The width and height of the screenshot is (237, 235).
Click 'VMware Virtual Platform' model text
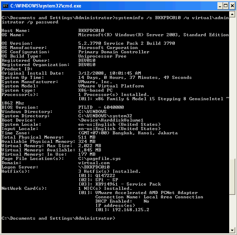[x=111, y=86]
